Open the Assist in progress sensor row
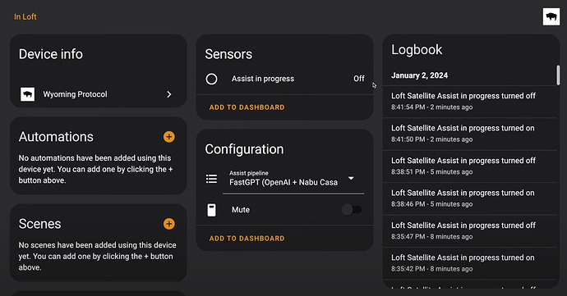Screen dimensions: 567x296 pyautogui.click(x=284, y=79)
